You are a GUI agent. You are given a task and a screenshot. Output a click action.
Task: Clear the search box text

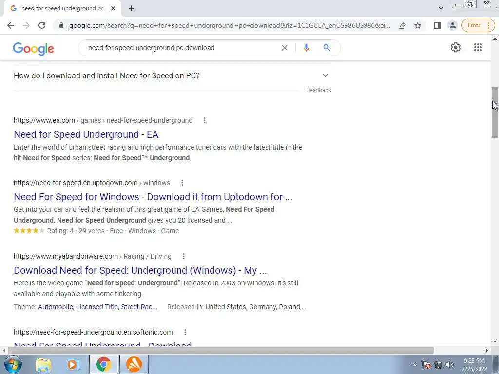coord(285,48)
